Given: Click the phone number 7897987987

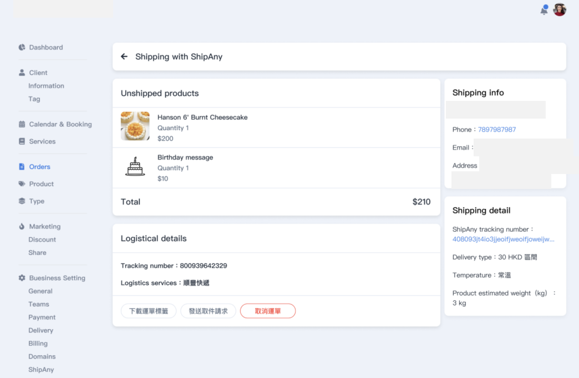Looking at the screenshot, I should (x=497, y=129).
